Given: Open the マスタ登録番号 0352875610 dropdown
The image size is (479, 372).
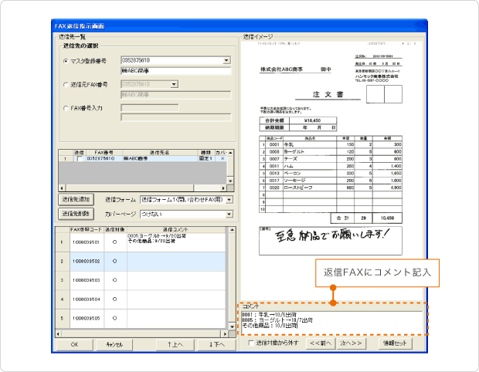Looking at the screenshot, I should [226, 60].
